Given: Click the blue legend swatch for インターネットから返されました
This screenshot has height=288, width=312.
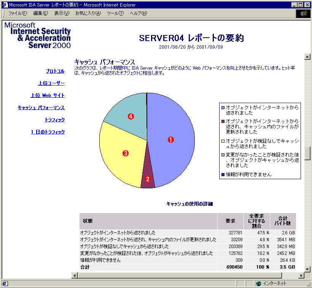Looking at the screenshot, I should pyautogui.click(x=223, y=108).
